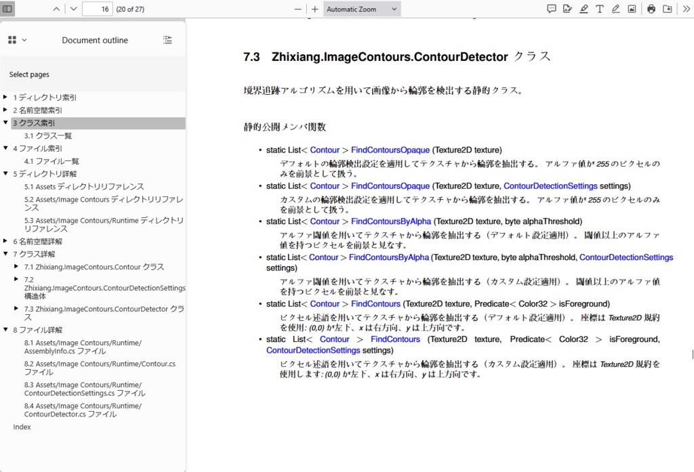The width and height of the screenshot is (694, 472).
Task: Activate the text highlighter tool
Action: point(584,9)
